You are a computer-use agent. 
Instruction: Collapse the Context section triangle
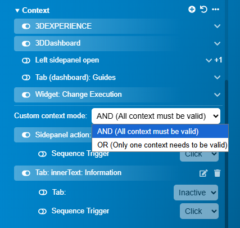click(x=17, y=11)
